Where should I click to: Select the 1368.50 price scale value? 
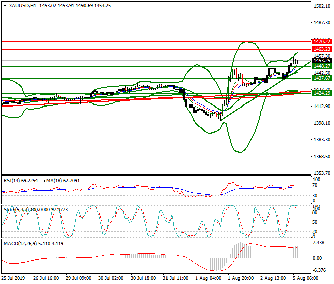tap(322, 157)
